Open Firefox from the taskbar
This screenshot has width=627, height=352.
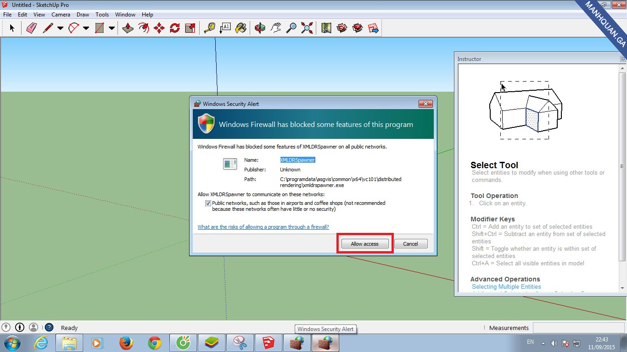[x=126, y=343]
